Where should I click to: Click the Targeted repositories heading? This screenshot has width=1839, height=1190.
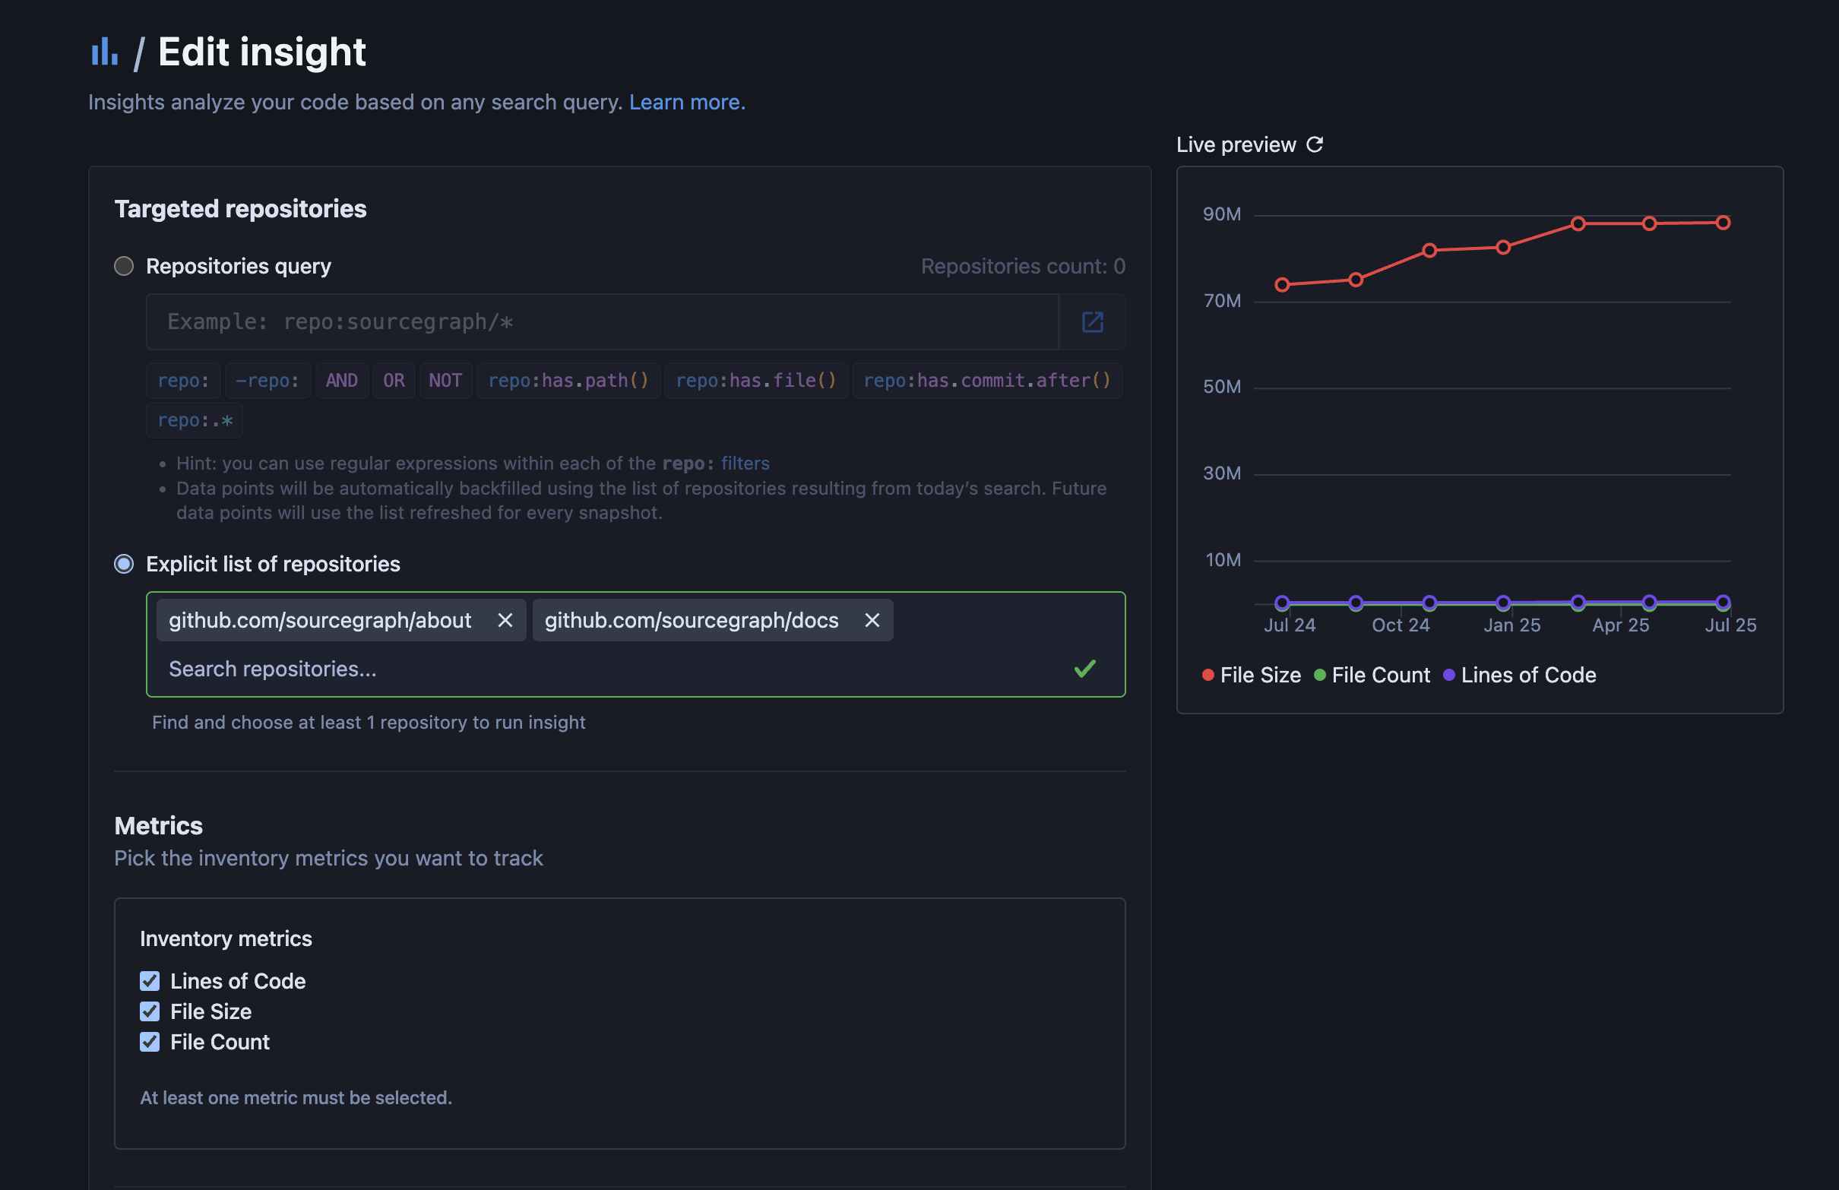(240, 209)
